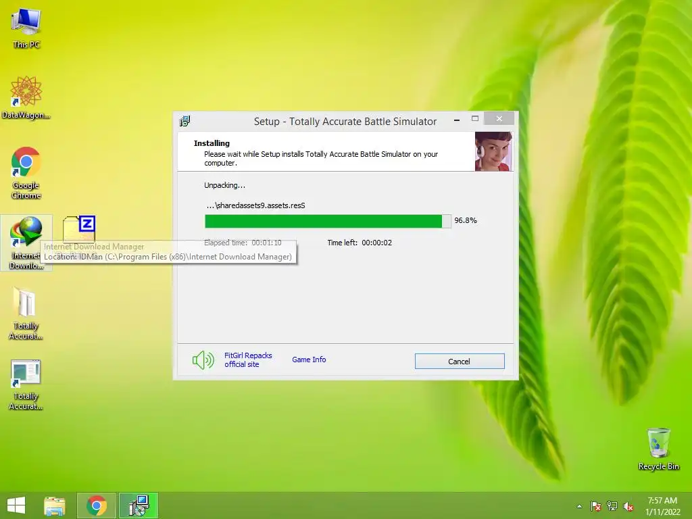This screenshot has width=692, height=519.
Task: Click the setup icon in installer title bar
Action: 185,121
